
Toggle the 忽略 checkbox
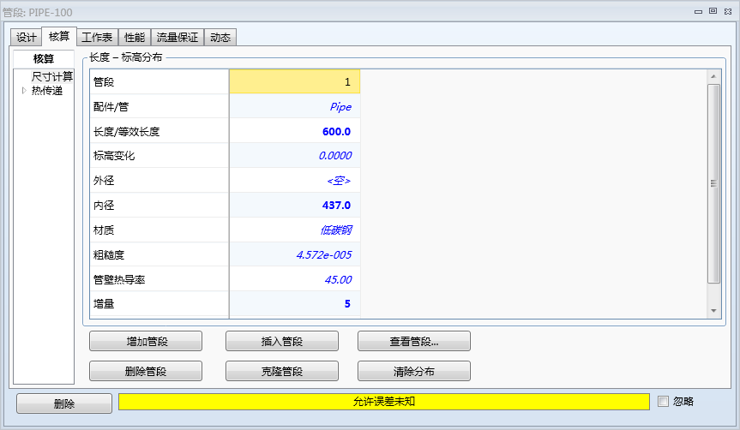click(x=663, y=401)
